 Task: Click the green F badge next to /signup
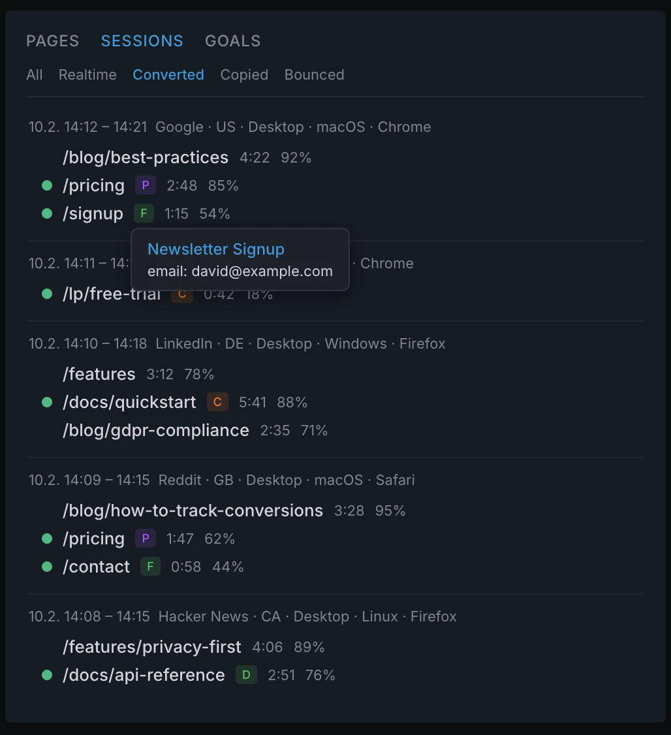tap(144, 213)
